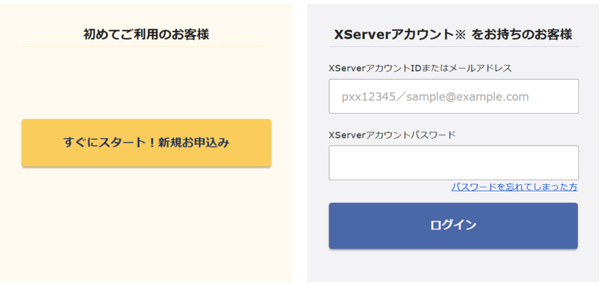Click the white gap between the two panels
Viewport: 600px width, 285px height.
click(300, 143)
